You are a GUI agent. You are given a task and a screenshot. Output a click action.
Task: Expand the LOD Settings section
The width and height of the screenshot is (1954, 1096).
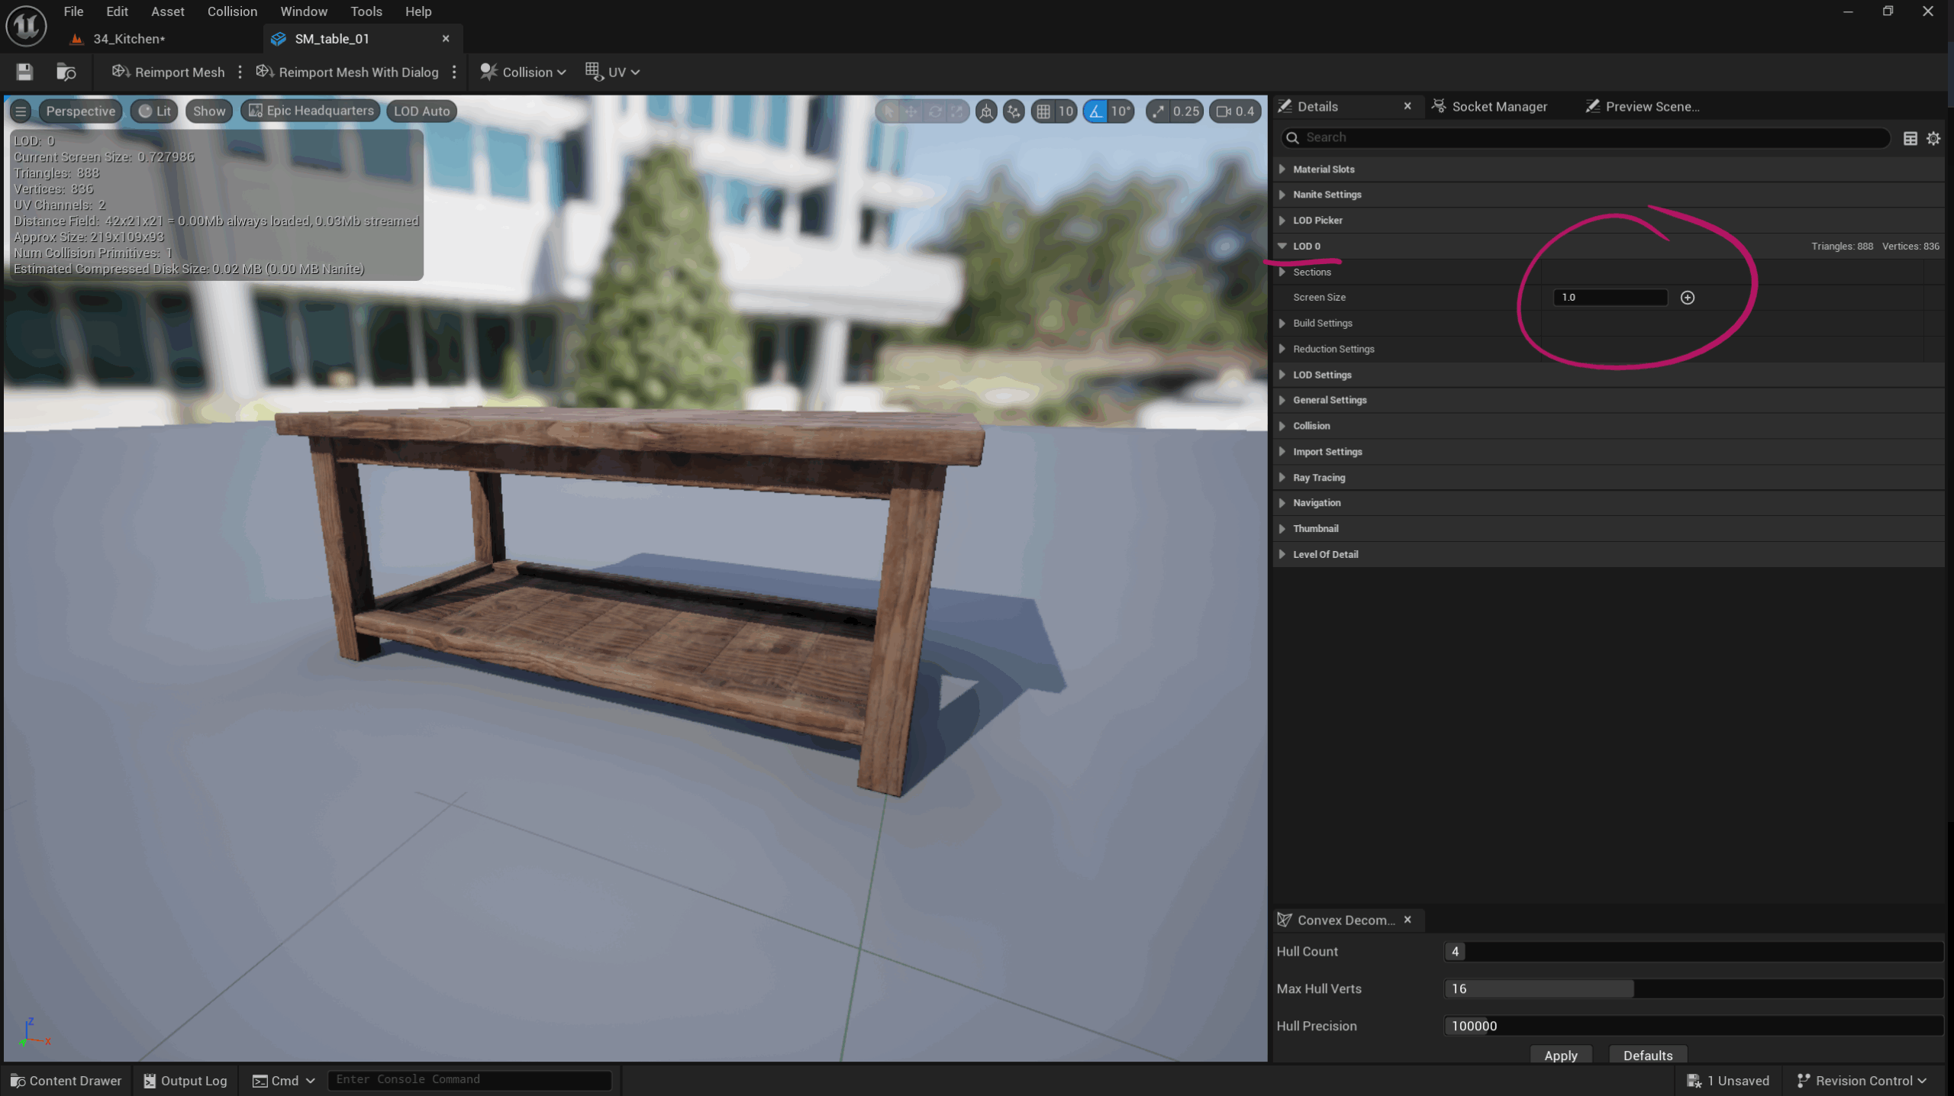point(1282,376)
